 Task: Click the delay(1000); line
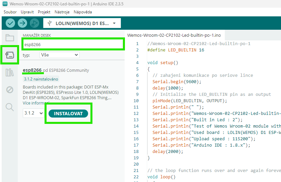coord(168,88)
